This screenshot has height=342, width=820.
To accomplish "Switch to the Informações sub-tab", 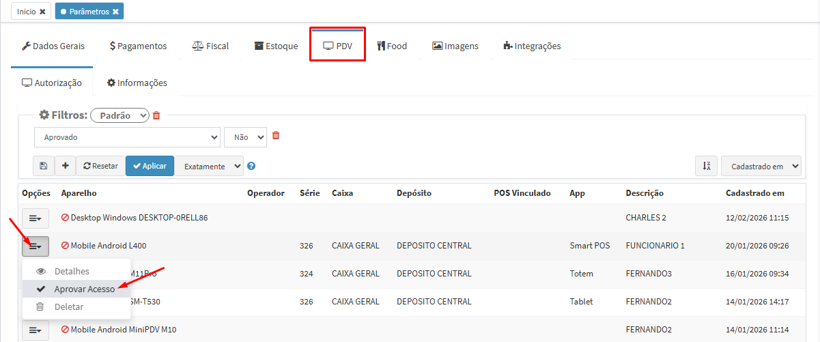I will click(x=137, y=83).
